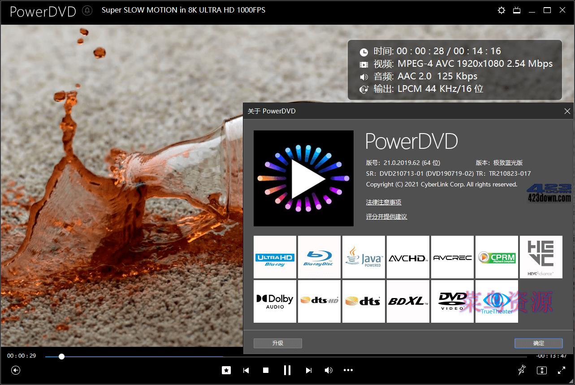Open the bookmark star icon in playback bar
The width and height of the screenshot is (575, 385).
click(226, 370)
